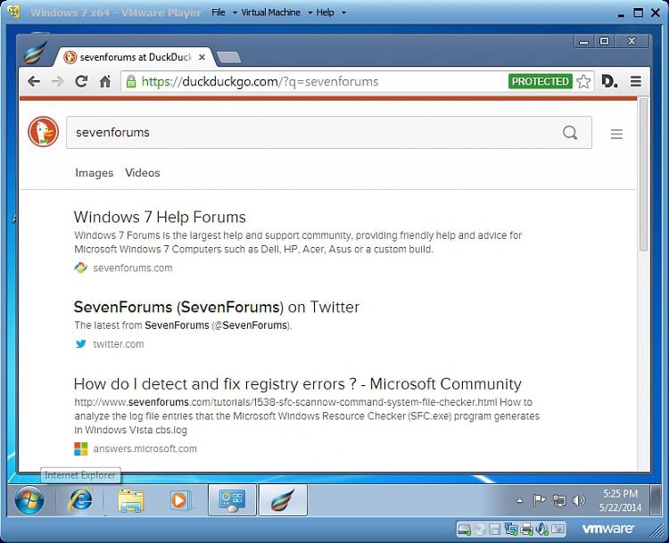The image size is (669, 543).
Task: Open the Windows 7 Help Forums result
Action: pos(160,217)
